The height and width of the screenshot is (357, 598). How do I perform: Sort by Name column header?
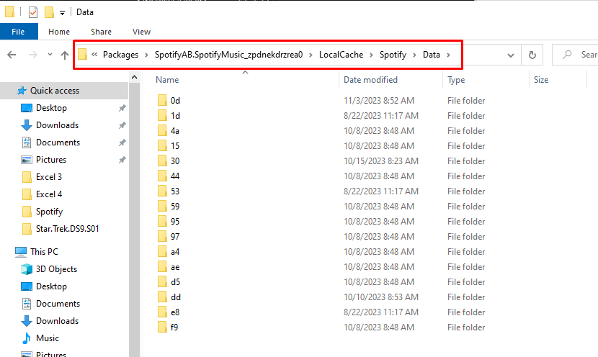tap(167, 80)
